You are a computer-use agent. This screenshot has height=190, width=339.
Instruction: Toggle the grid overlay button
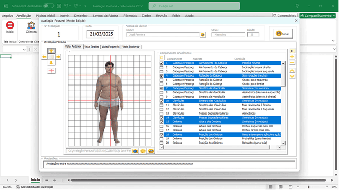[x=51, y=57]
